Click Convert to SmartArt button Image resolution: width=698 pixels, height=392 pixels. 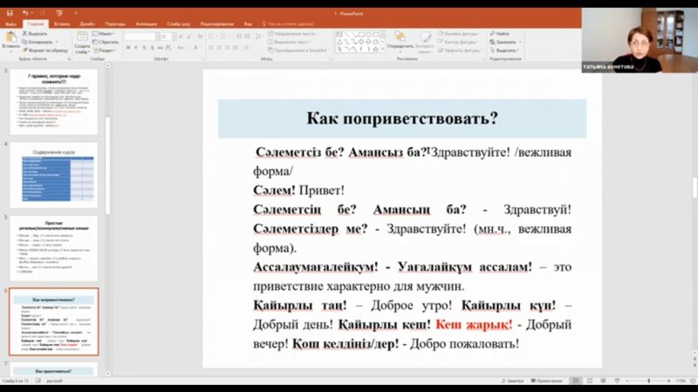coord(298,51)
